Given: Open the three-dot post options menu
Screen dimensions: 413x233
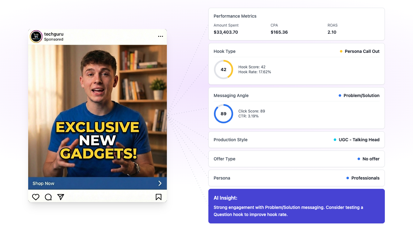Looking at the screenshot, I should (x=160, y=36).
